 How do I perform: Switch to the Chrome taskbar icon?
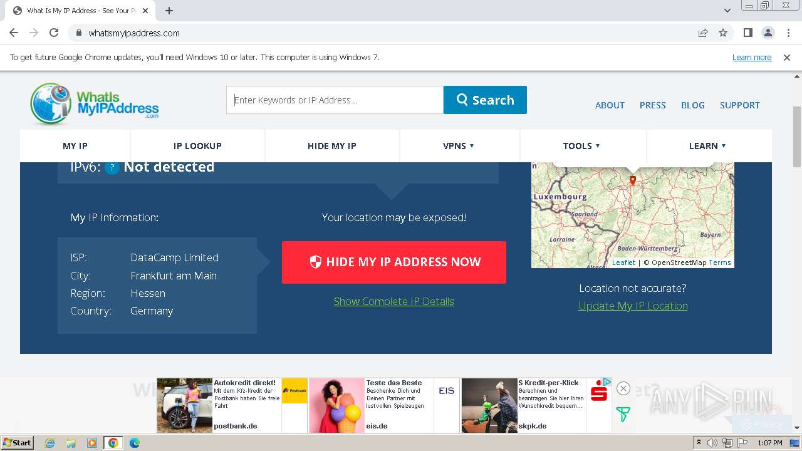pos(113,443)
